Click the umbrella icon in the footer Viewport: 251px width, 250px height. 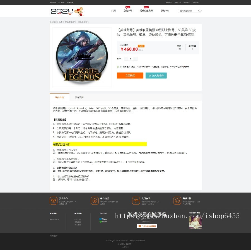136,200
